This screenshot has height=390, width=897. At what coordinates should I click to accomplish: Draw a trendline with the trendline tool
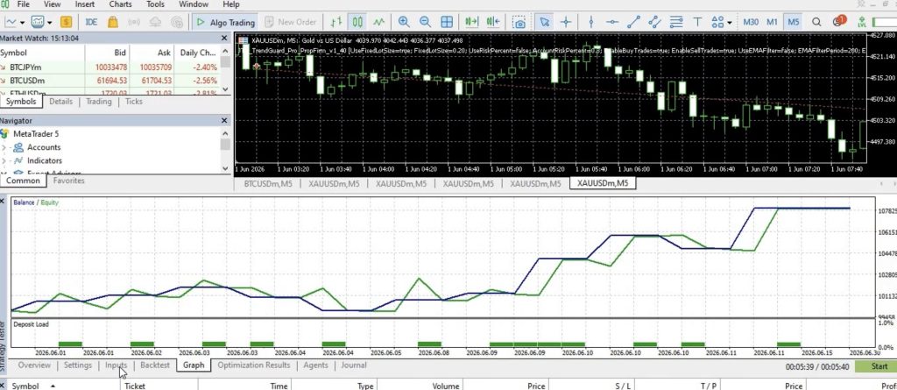click(633, 22)
